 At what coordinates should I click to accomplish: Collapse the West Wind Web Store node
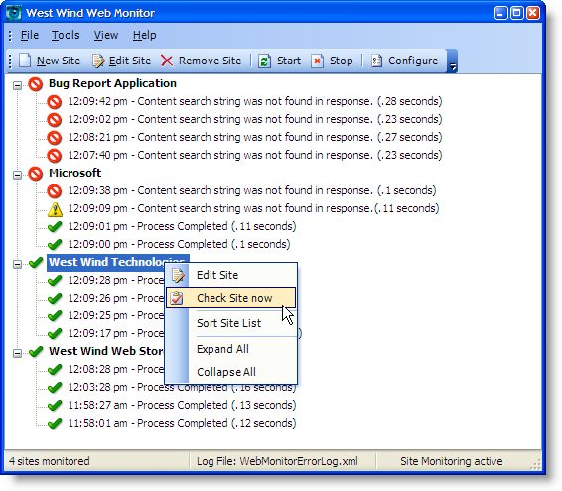coord(17,353)
